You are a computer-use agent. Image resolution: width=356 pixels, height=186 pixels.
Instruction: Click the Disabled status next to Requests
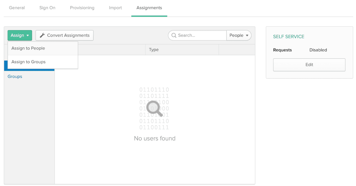(318, 50)
